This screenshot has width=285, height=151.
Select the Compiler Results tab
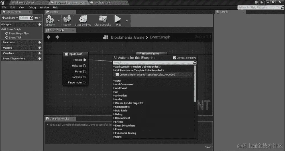[x=60, y=119]
